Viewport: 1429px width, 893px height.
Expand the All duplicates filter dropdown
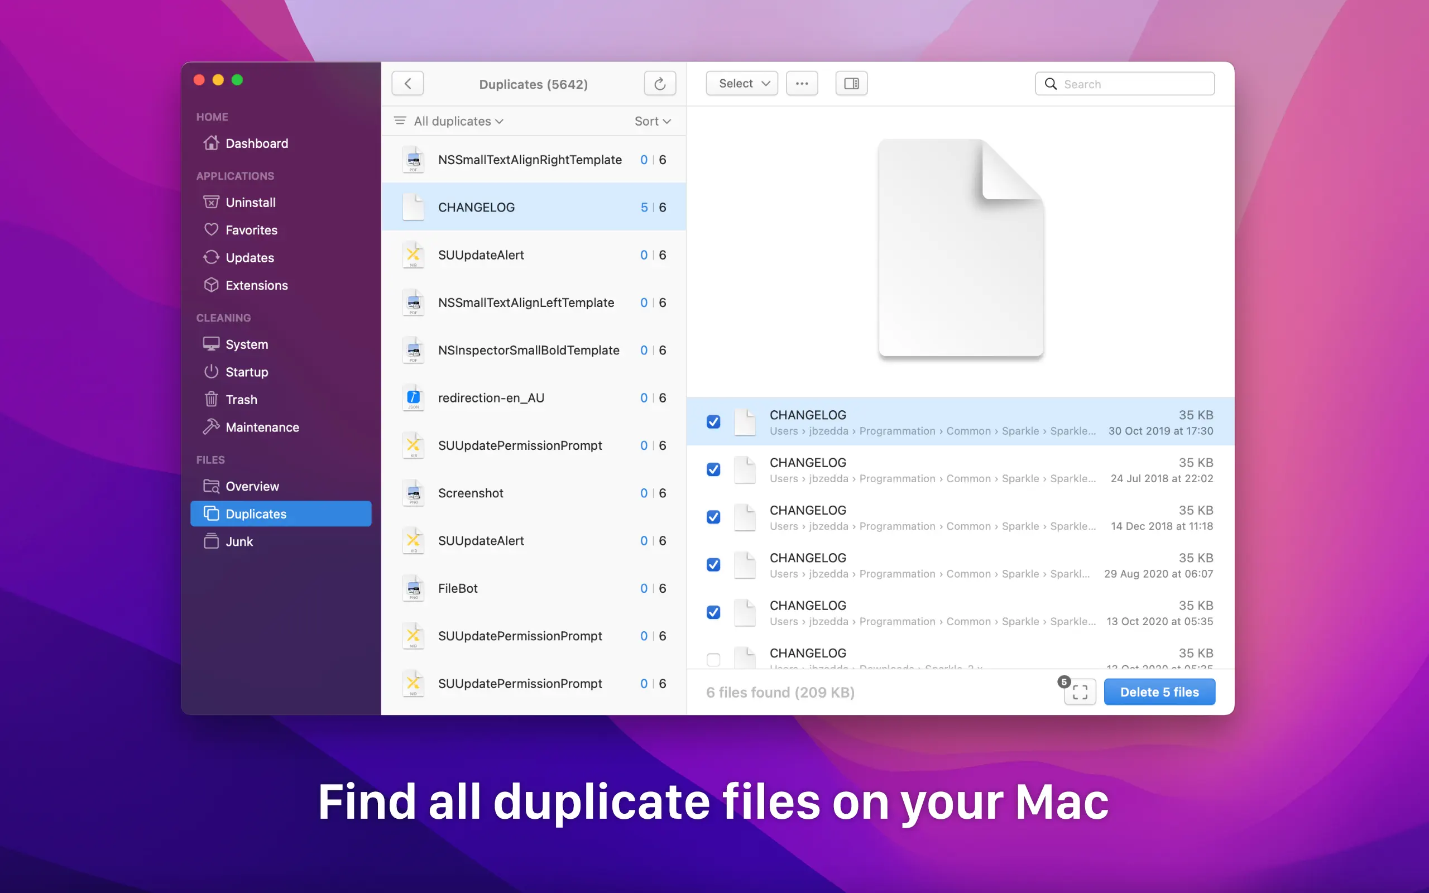(x=458, y=121)
